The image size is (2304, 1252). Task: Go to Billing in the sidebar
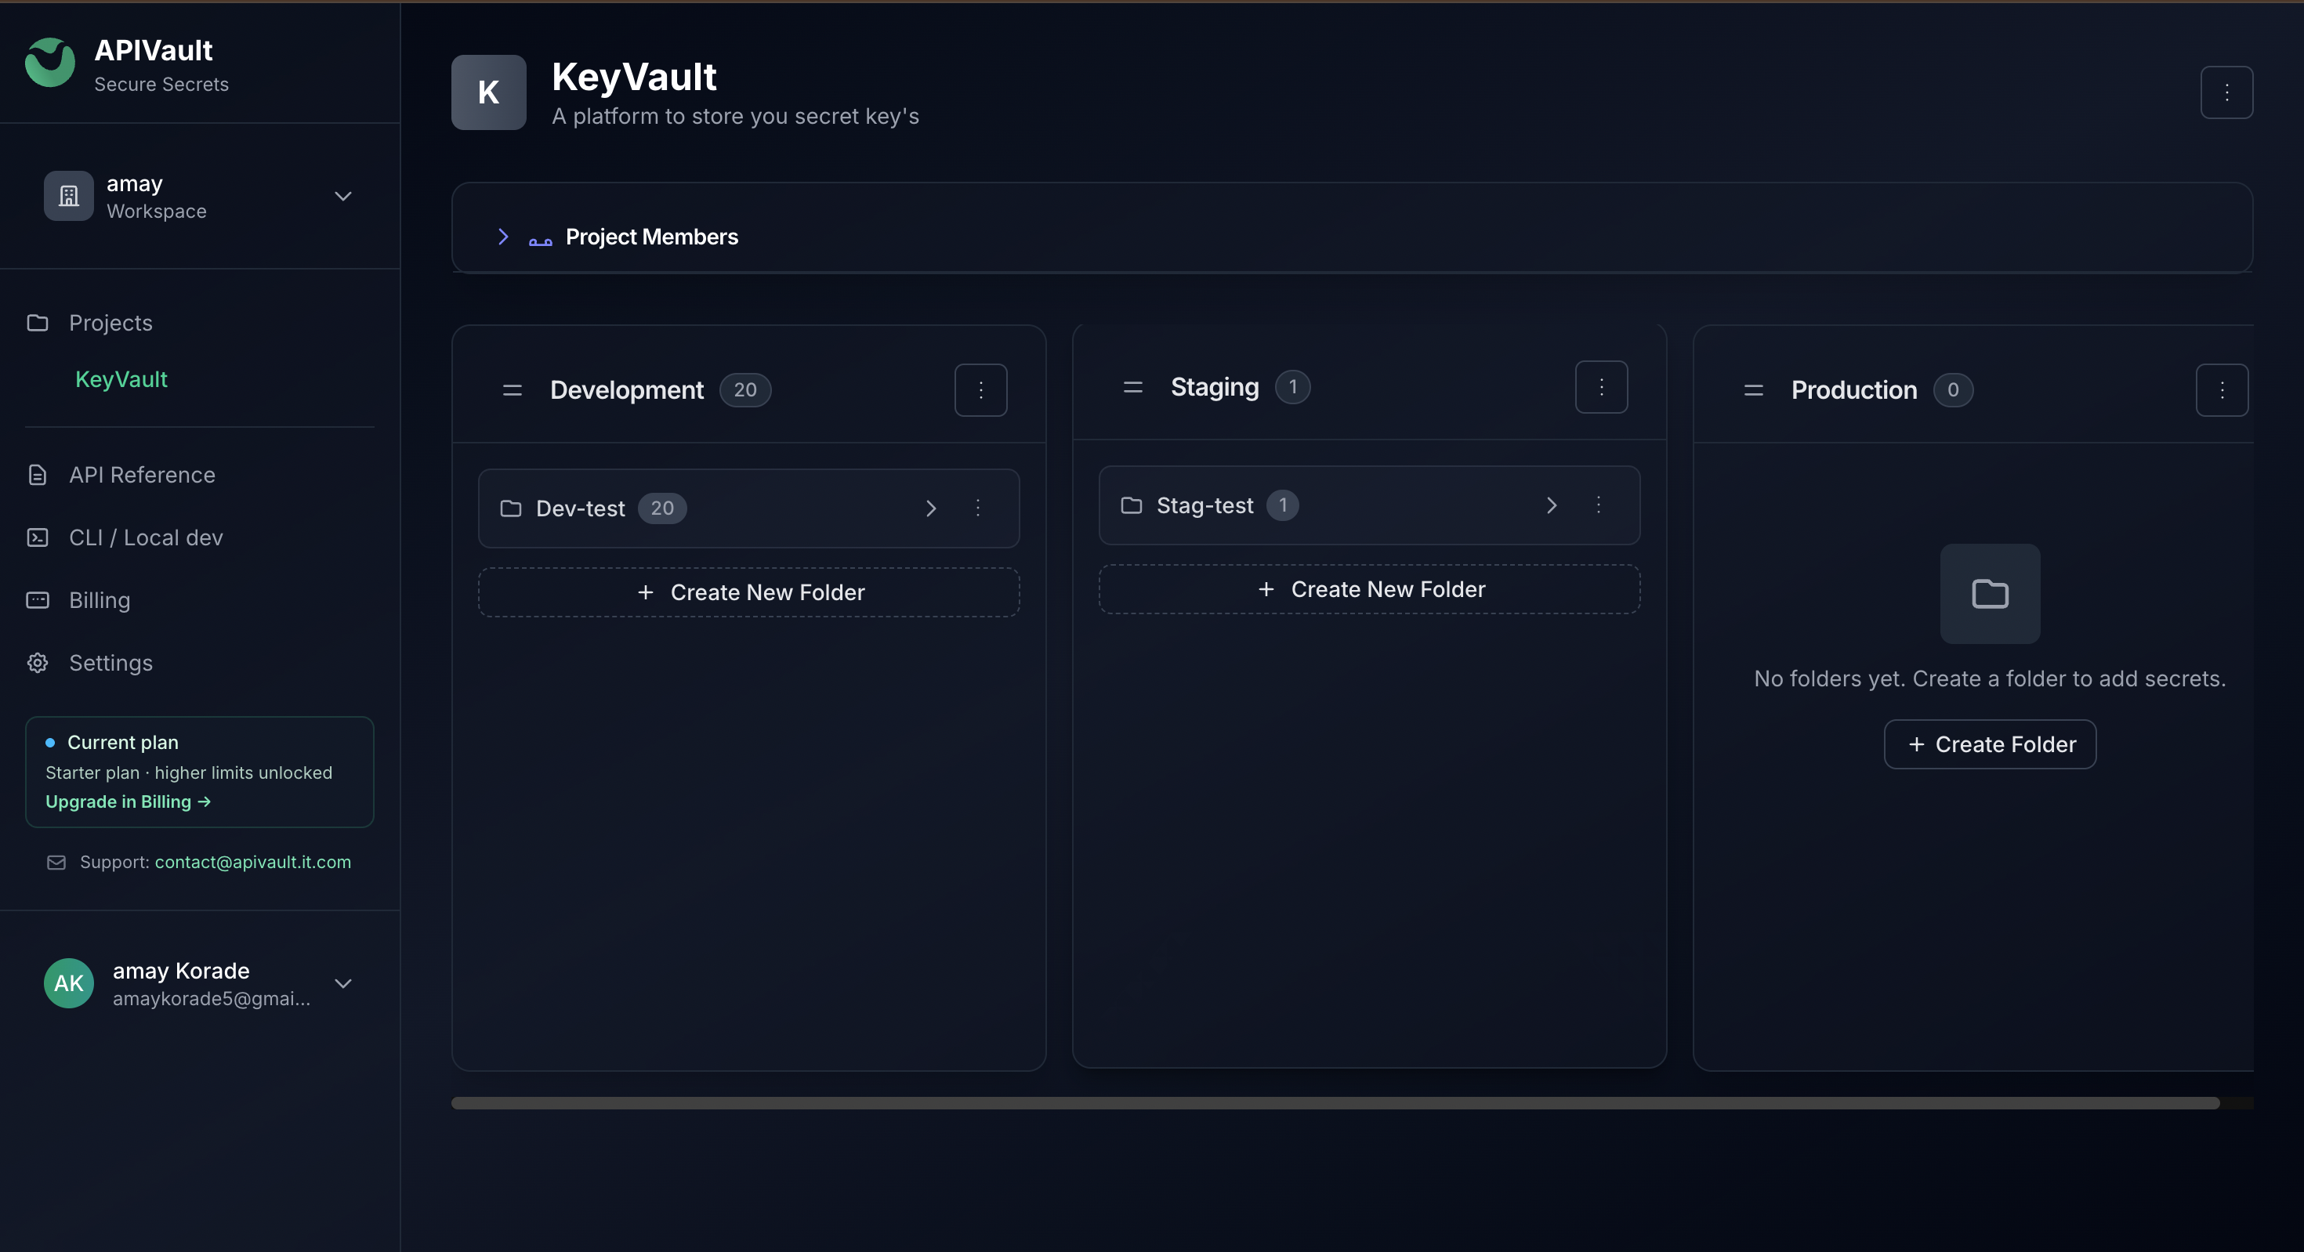point(100,600)
